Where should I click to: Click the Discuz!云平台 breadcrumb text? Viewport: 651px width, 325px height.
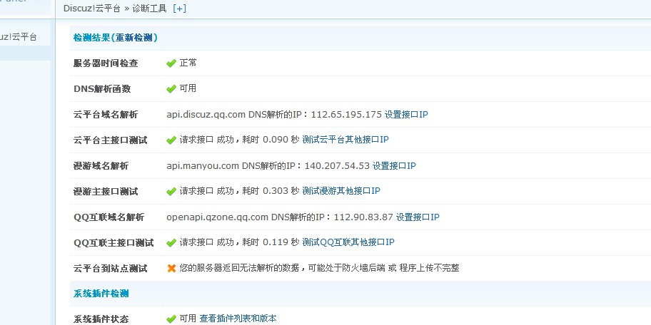(92, 9)
